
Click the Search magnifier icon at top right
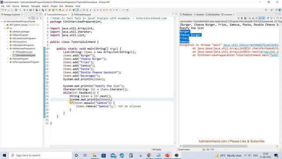click(x=266, y=10)
